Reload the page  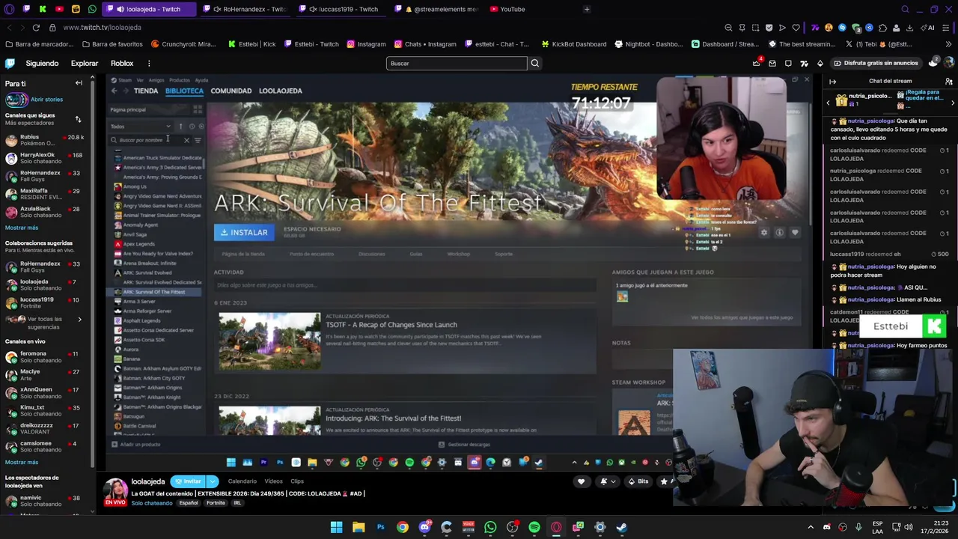point(36,28)
